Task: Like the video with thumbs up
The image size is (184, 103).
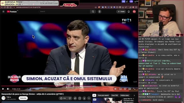Action: [x=63, y=98]
